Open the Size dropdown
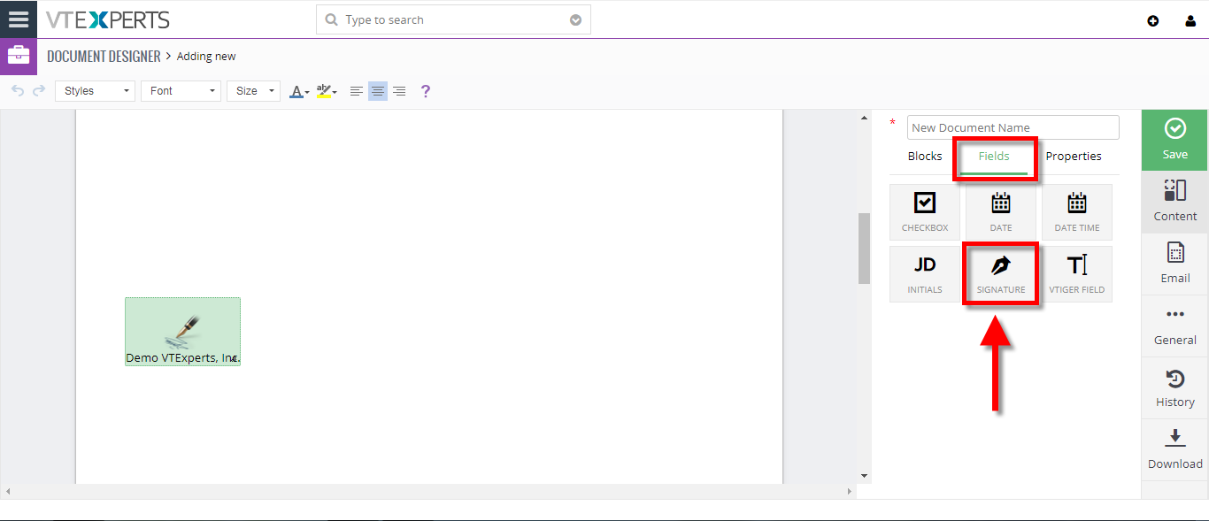Screen dimensions: 1209x521 [x=253, y=91]
